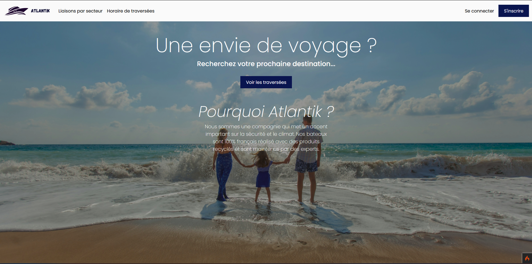Click the Voir les traversées button
This screenshot has height=264, width=532.
point(266,82)
